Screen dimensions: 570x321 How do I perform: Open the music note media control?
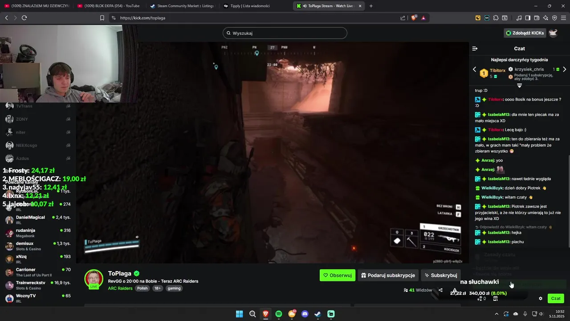pyautogui.click(x=519, y=18)
